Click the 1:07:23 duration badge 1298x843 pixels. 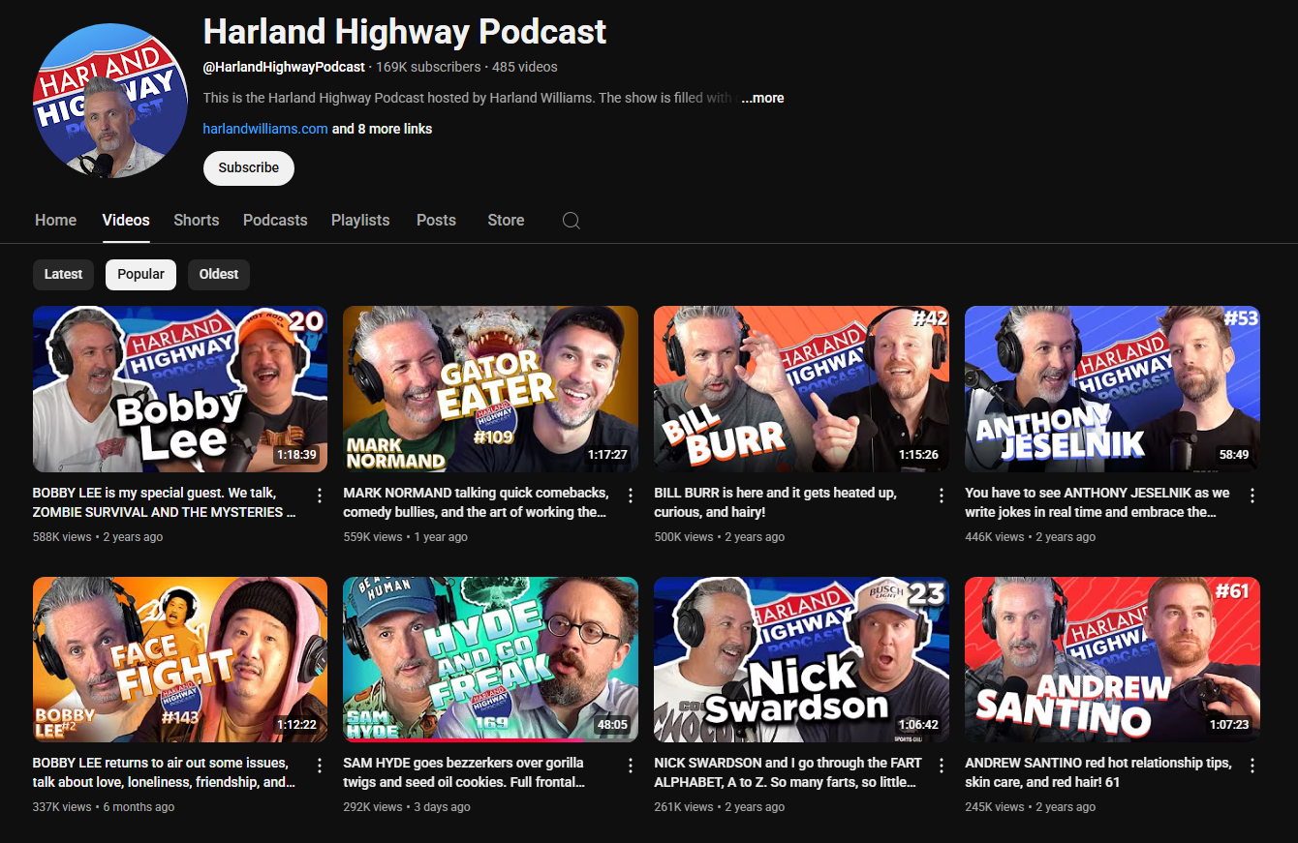pos(1229,725)
